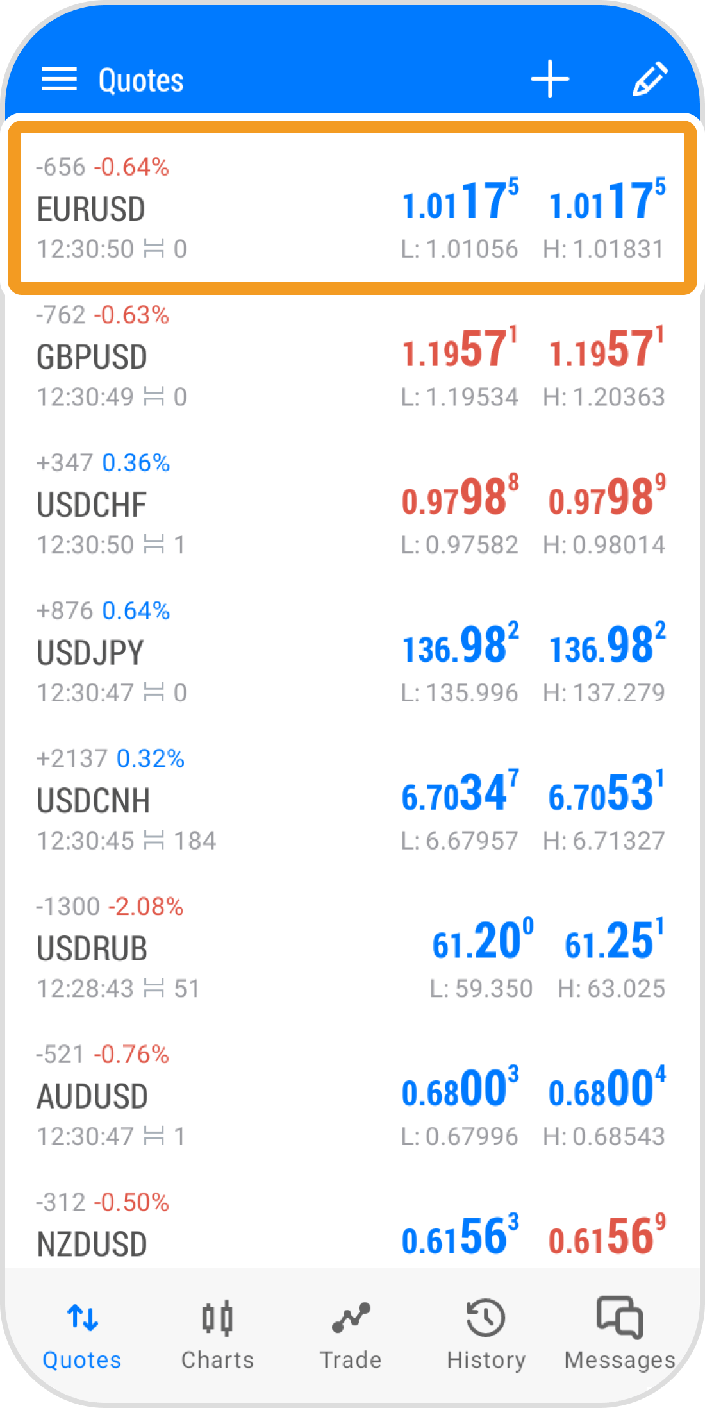Select the GBPUSD symbol

click(x=92, y=357)
